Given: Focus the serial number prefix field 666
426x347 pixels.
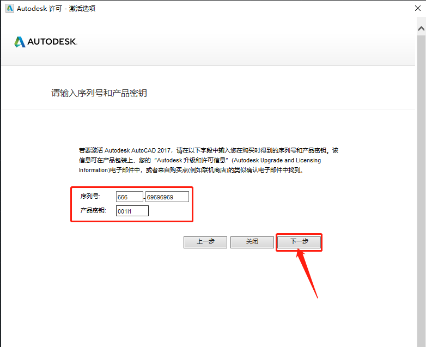Looking at the screenshot, I should pyautogui.click(x=129, y=197).
